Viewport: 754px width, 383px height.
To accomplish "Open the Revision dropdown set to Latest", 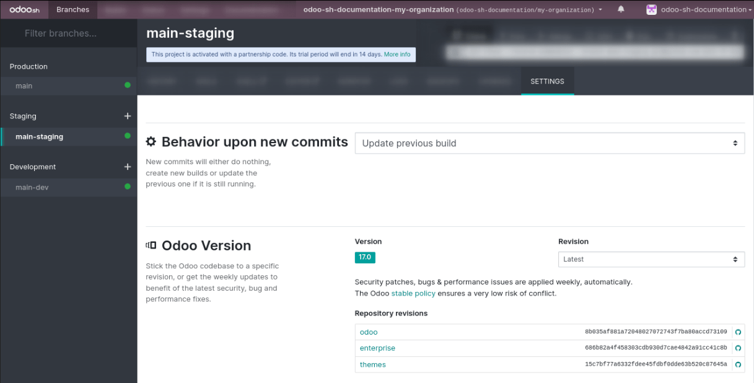I will pos(651,259).
